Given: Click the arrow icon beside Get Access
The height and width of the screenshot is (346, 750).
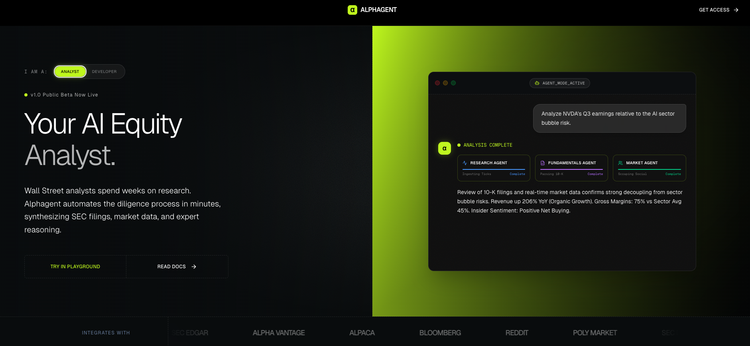Looking at the screenshot, I should pyautogui.click(x=736, y=10).
